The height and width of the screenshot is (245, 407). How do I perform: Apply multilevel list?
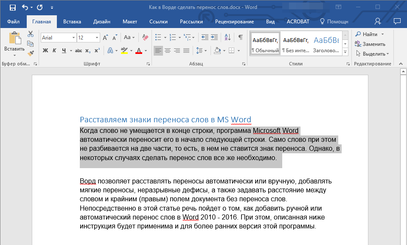tap(187, 37)
